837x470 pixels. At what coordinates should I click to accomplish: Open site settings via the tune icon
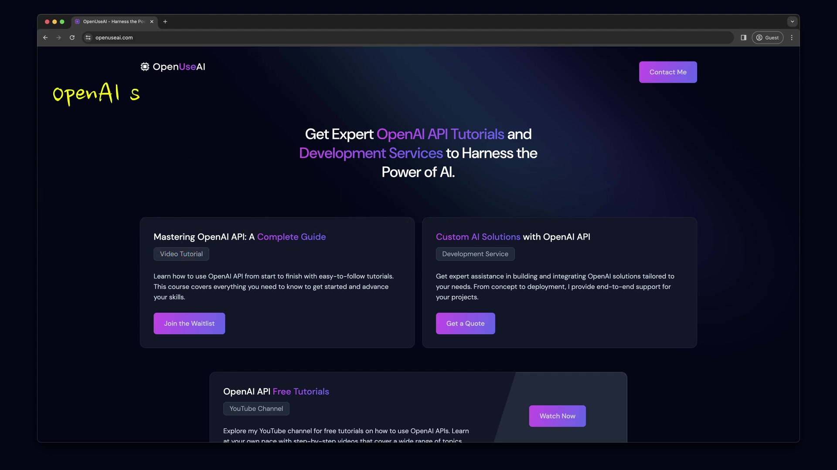[88, 37]
